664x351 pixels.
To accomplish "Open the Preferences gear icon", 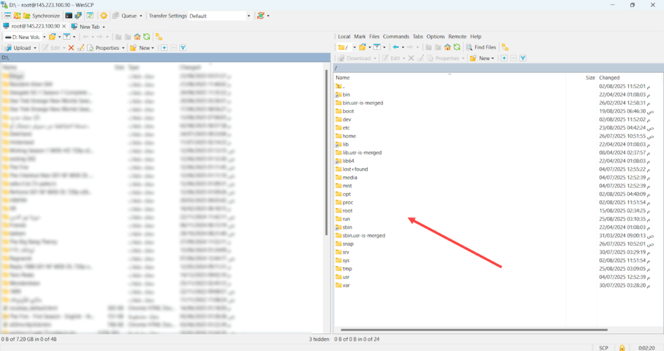I will tap(103, 15).
